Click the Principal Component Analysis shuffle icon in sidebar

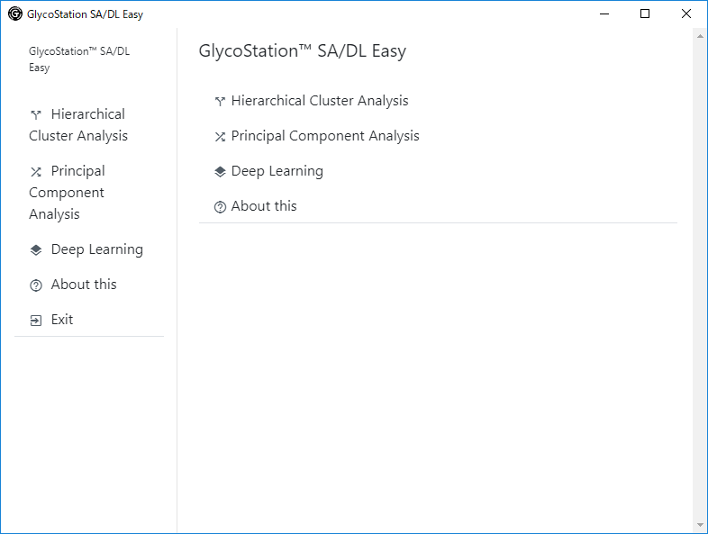tap(36, 172)
